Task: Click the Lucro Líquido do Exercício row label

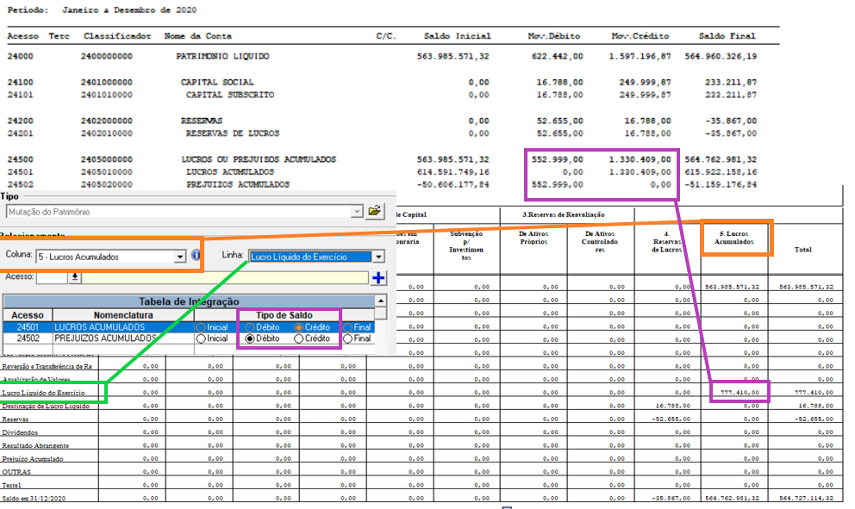Action: (x=43, y=394)
